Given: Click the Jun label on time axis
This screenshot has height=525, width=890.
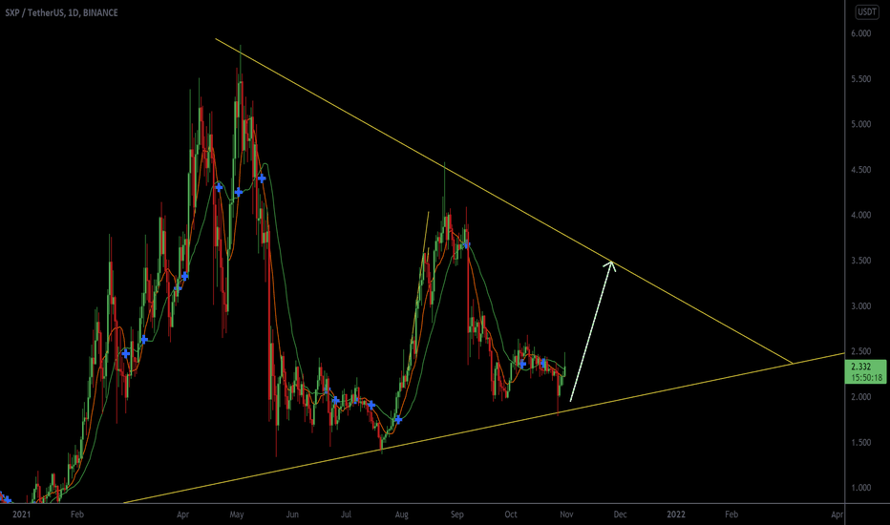Looking at the screenshot, I should click(292, 514).
